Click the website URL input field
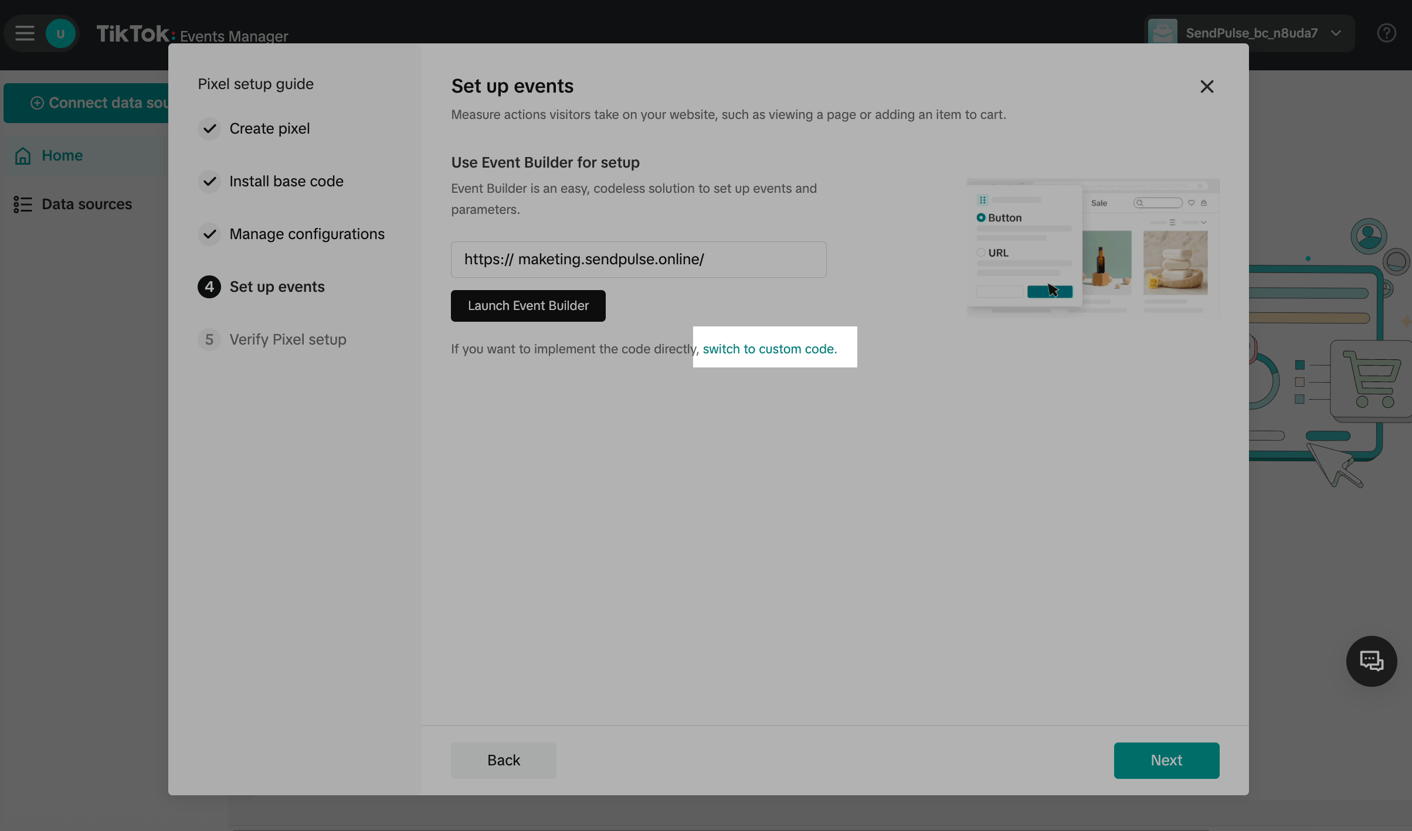The width and height of the screenshot is (1412, 831). coord(638,260)
